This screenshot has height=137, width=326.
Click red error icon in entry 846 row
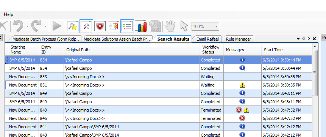pyautogui.click(x=242, y=118)
